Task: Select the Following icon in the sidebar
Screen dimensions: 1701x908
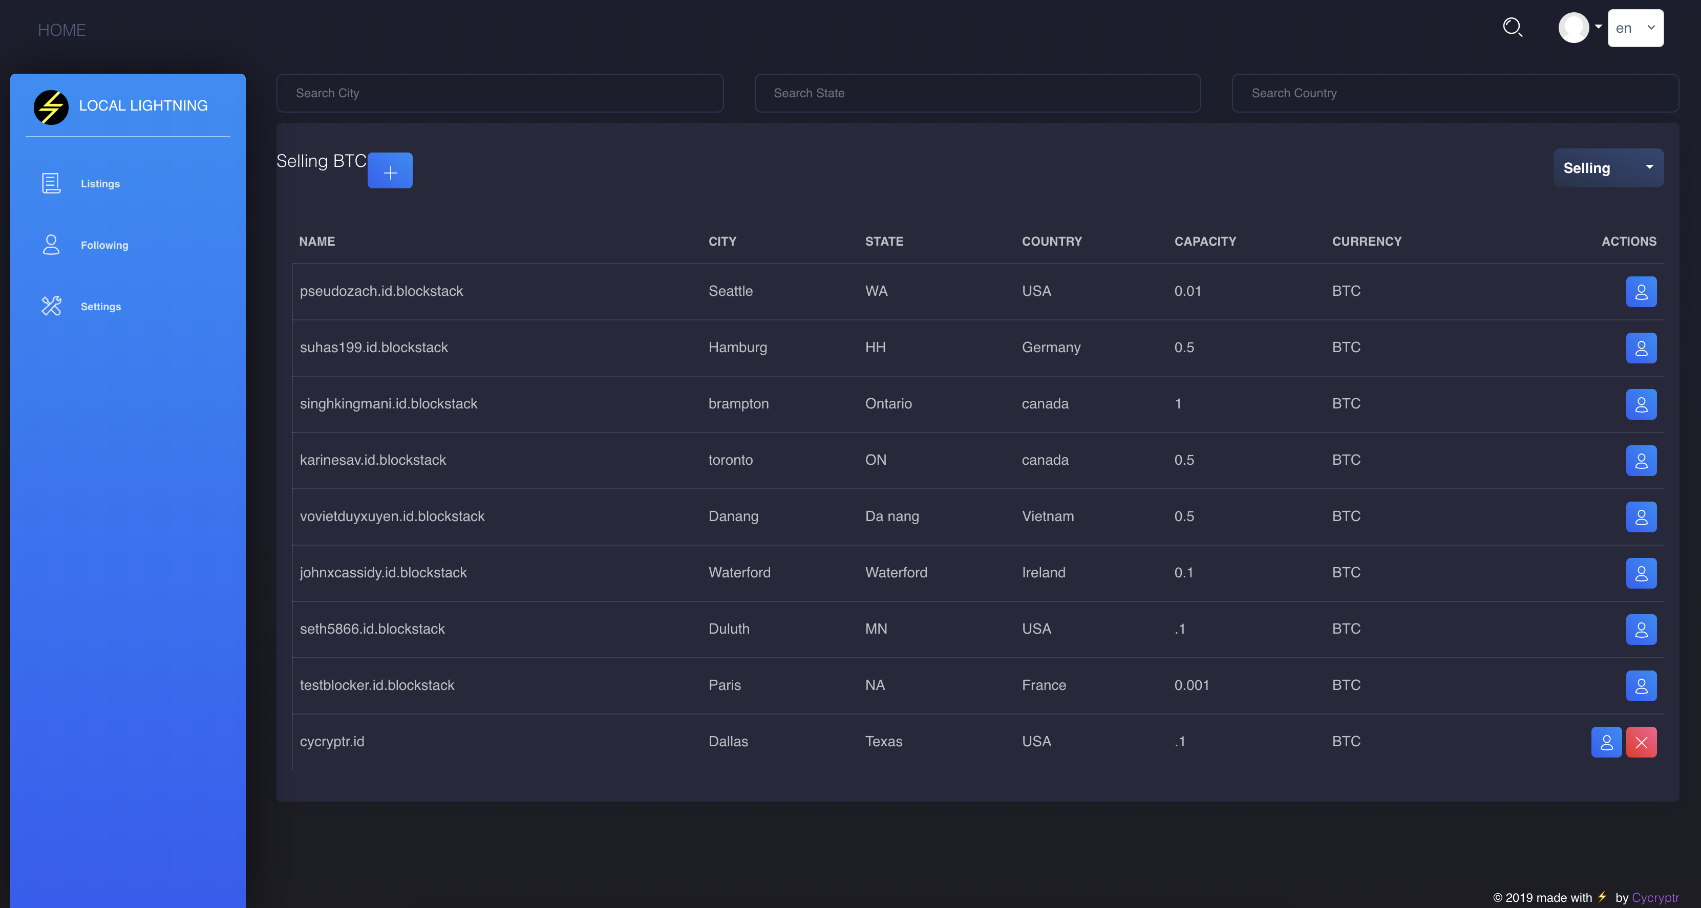Action: [x=51, y=245]
